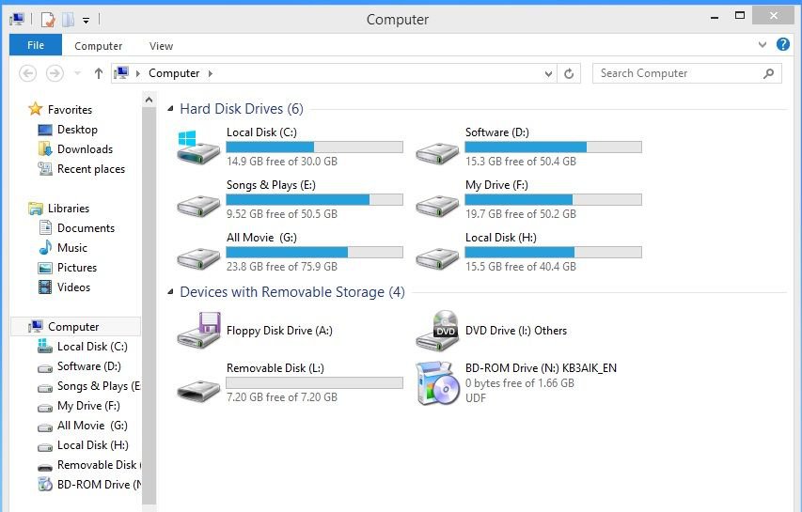Click the Back navigation arrow

27,73
